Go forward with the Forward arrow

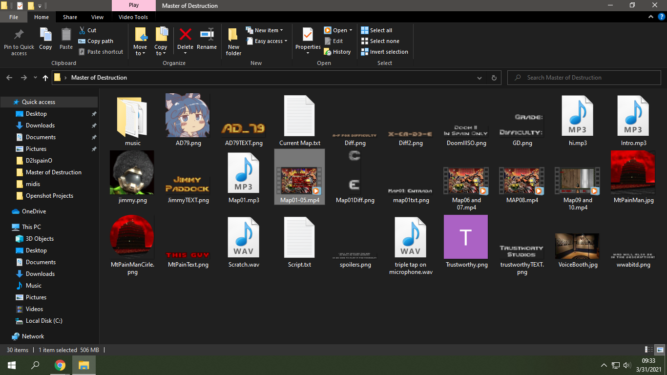pos(23,78)
